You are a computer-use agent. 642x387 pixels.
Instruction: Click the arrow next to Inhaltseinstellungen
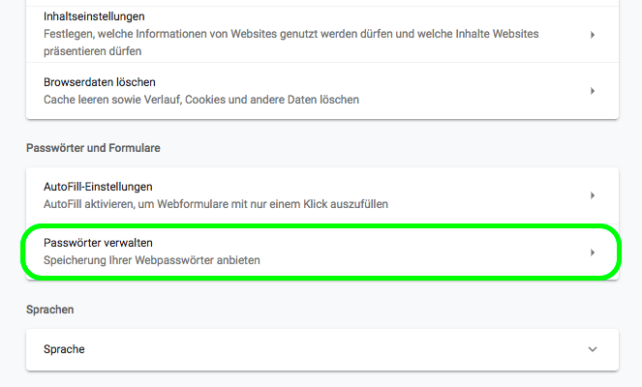coord(592,35)
